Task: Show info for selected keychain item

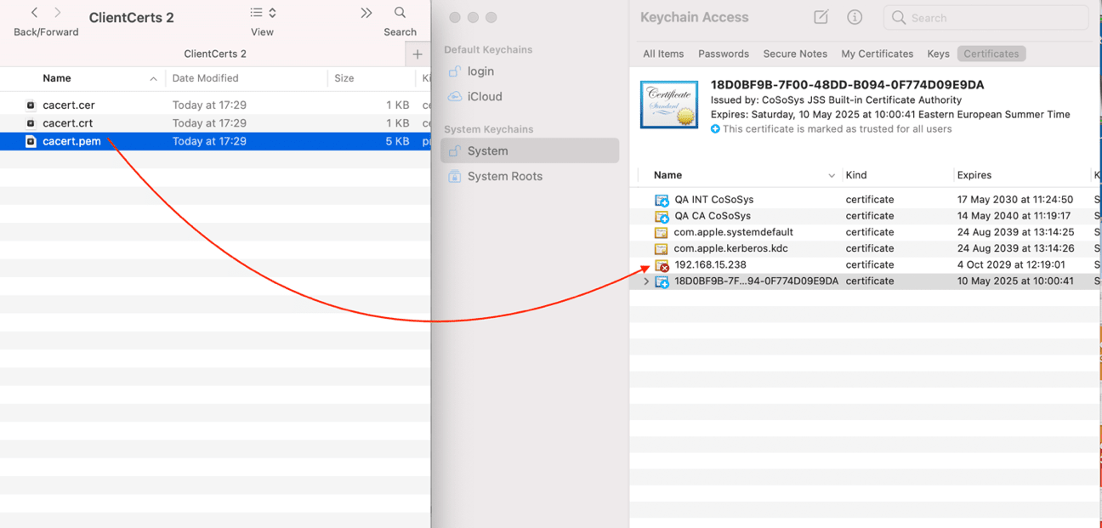Action: click(855, 17)
